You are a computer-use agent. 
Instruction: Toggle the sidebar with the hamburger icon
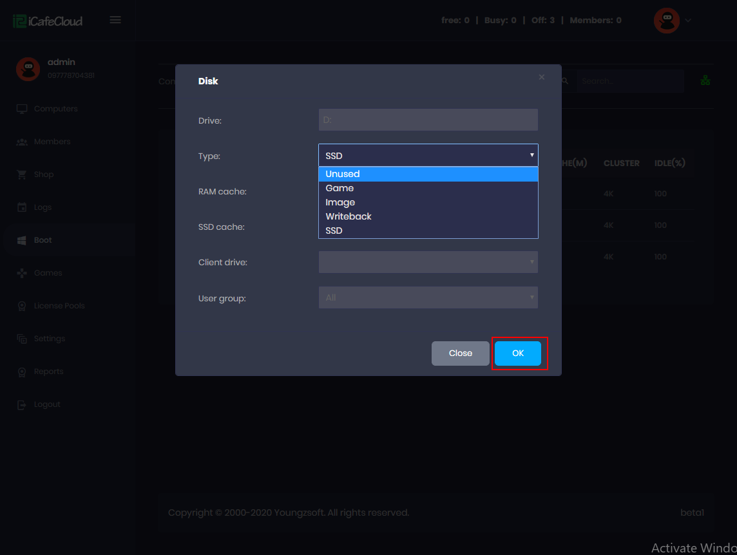point(115,19)
